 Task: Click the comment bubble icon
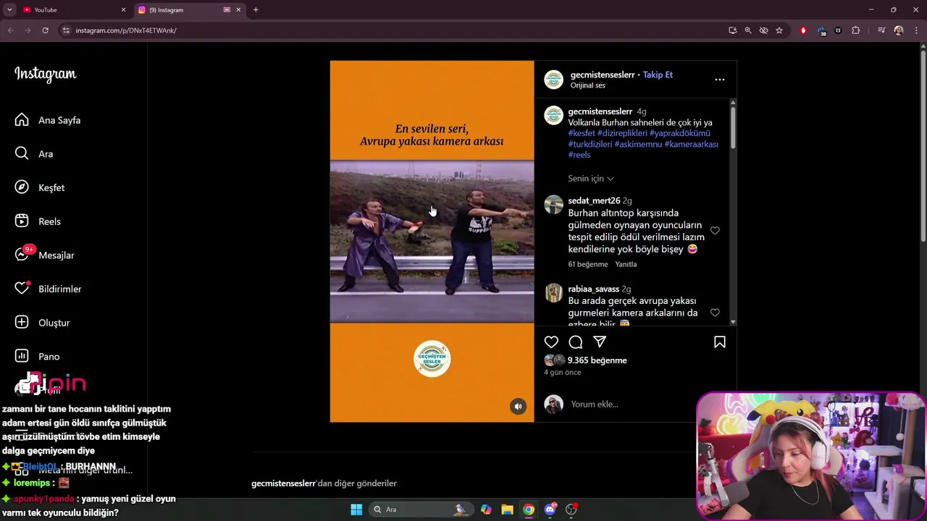click(576, 342)
